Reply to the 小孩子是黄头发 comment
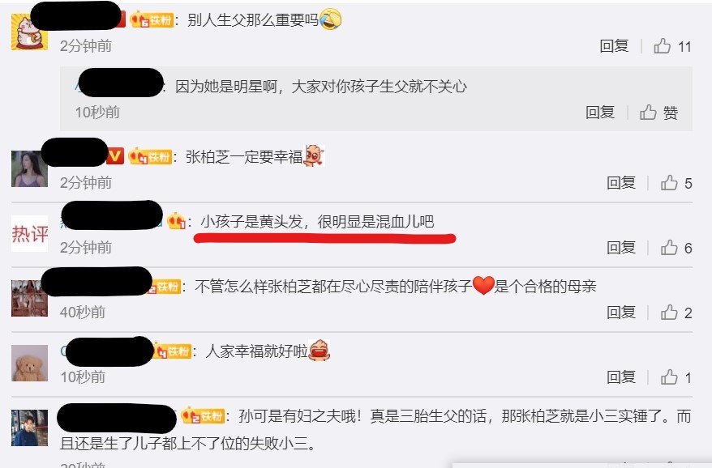The image size is (712, 468). (x=620, y=248)
